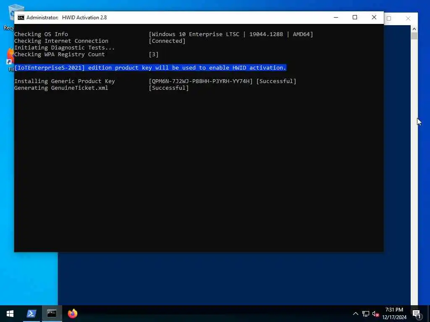Click the highlighted IoTEnterpriseS-2021 edition line
Viewport: 430px width, 322px height.
[150, 68]
